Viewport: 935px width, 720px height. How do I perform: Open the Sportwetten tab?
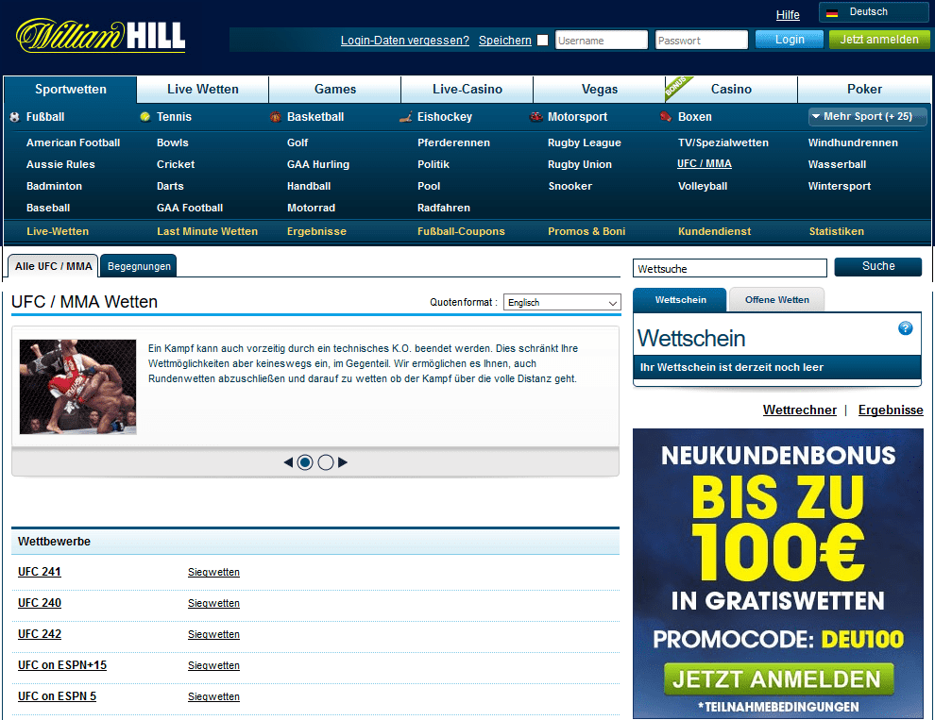(x=71, y=90)
